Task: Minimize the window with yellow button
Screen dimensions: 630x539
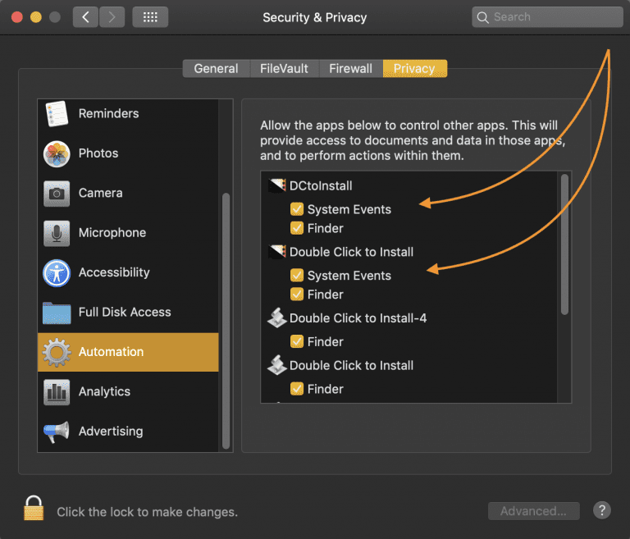Action: (36, 17)
